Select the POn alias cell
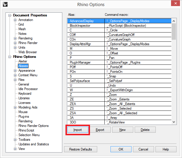 coord(86,72)
